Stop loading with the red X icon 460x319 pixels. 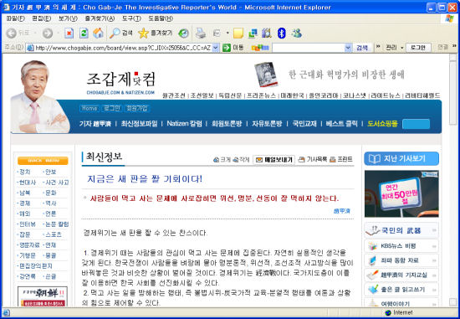[x=69, y=33]
